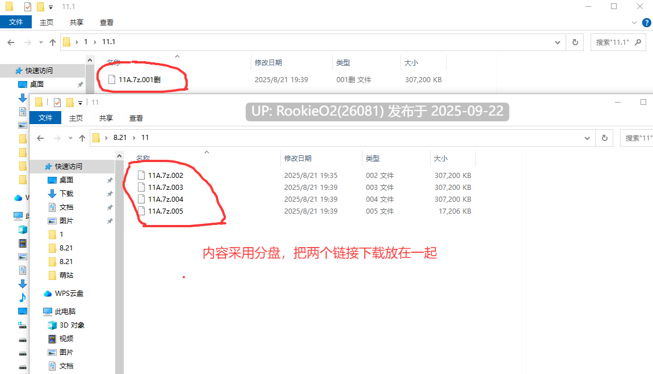This screenshot has width=653, height=374.
Task: Click 1 breadcrumb in 11.1 address bar
Action: tap(86, 42)
